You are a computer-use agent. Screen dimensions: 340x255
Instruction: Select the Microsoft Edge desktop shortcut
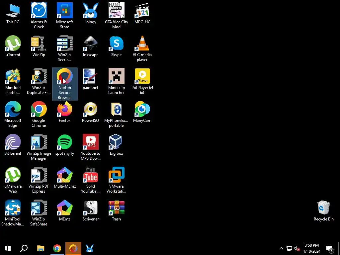(13, 114)
